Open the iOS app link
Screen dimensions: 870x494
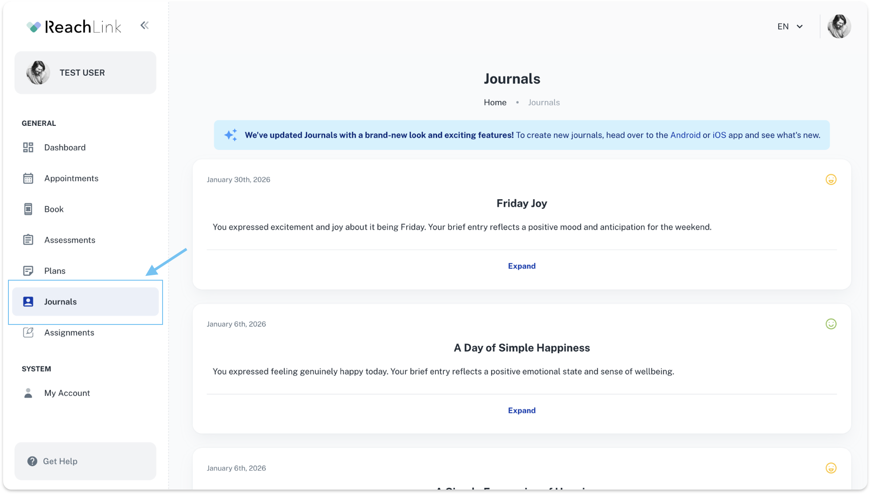719,135
